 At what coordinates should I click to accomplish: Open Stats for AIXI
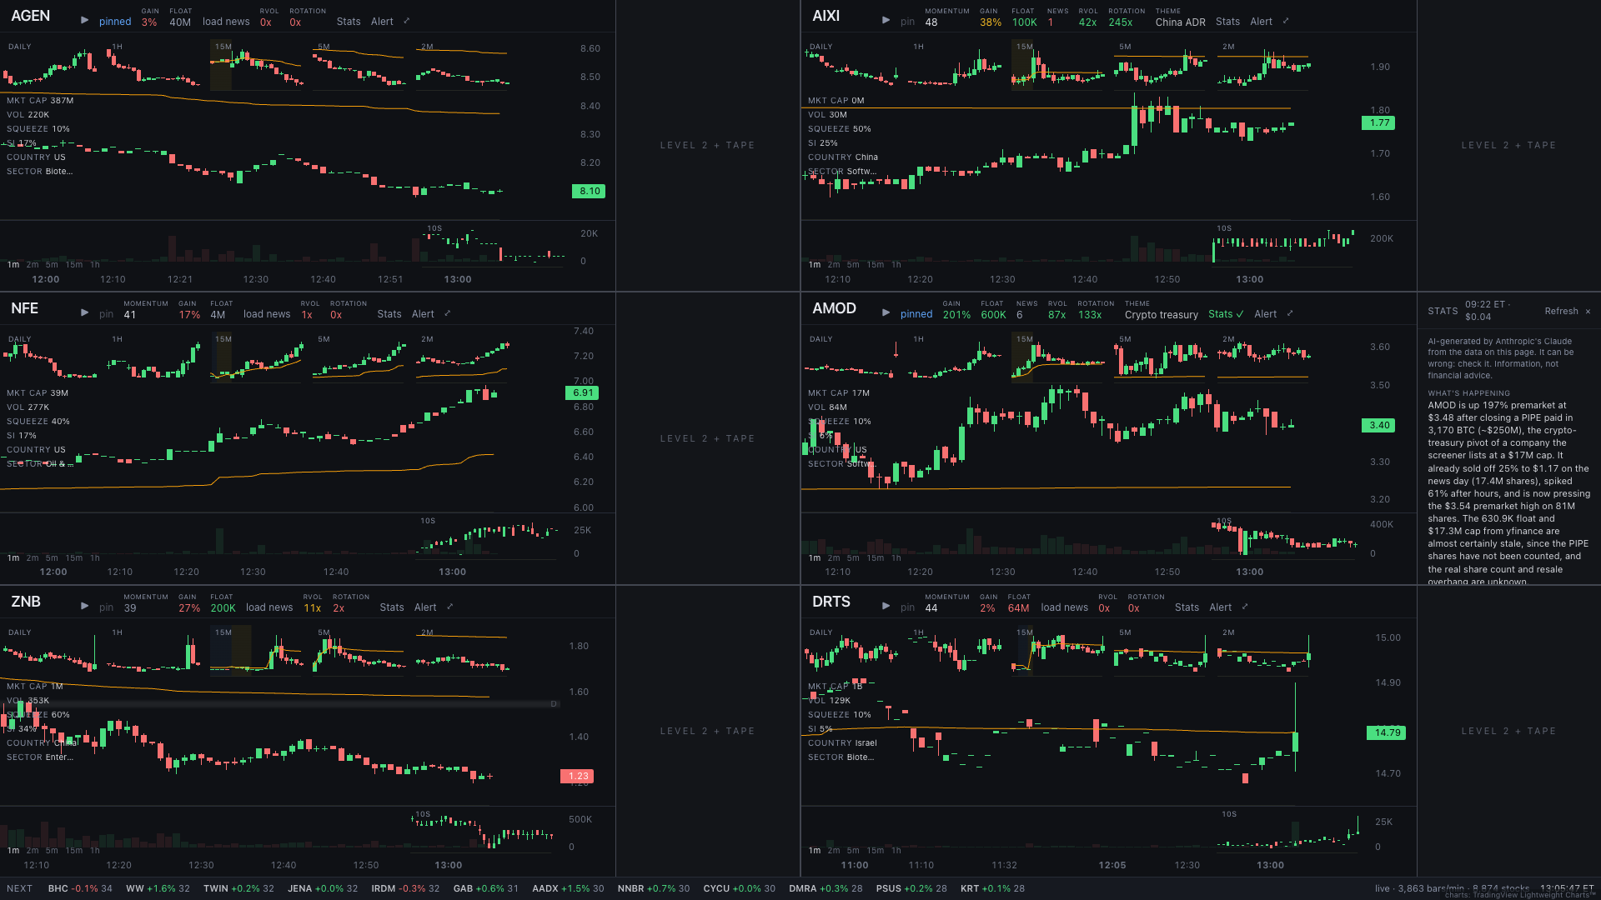coord(1227,22)
